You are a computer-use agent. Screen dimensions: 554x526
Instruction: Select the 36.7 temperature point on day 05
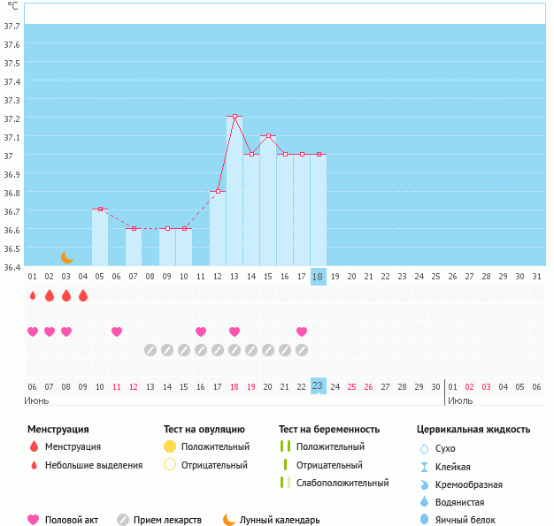(100, 210)
